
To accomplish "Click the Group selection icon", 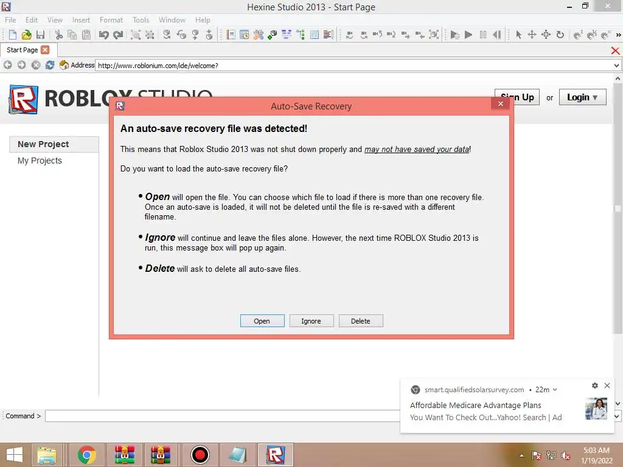I will pyautogui.click(x=136, y=35).
